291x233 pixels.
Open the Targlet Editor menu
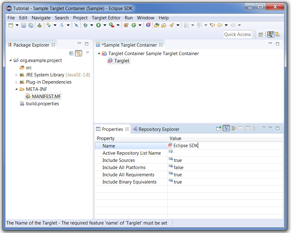[106, 18]
